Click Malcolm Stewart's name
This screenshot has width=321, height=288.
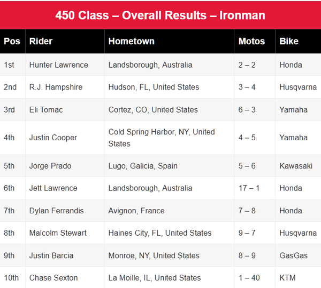pyautogui.click(x=58, y=233)
